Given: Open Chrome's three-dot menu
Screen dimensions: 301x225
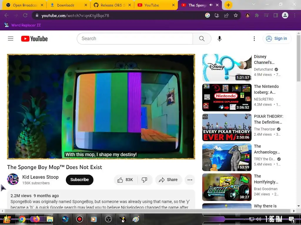Looking at the screenshot, I should coord(295,16).
